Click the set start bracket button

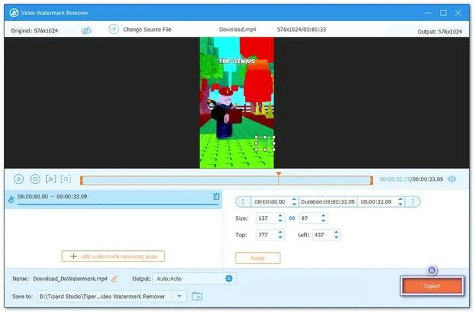pyautogui.click(x=243, y=202)
